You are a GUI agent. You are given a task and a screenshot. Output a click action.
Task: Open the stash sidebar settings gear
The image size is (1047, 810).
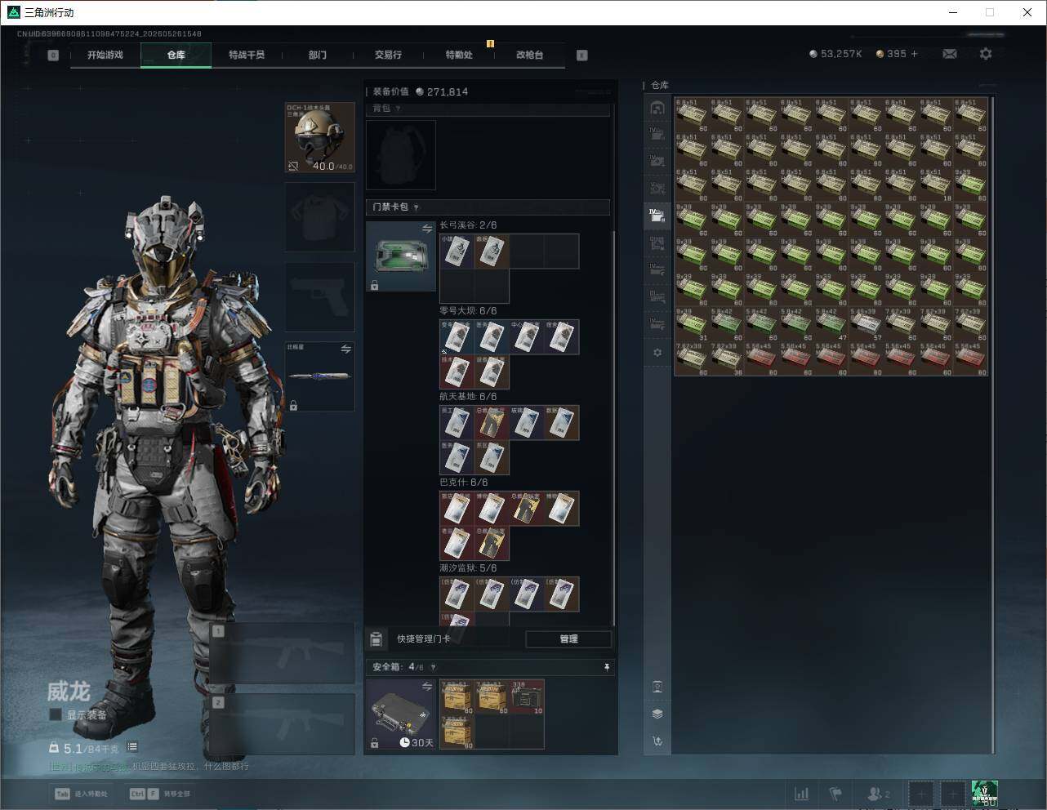tap(657, 353)
